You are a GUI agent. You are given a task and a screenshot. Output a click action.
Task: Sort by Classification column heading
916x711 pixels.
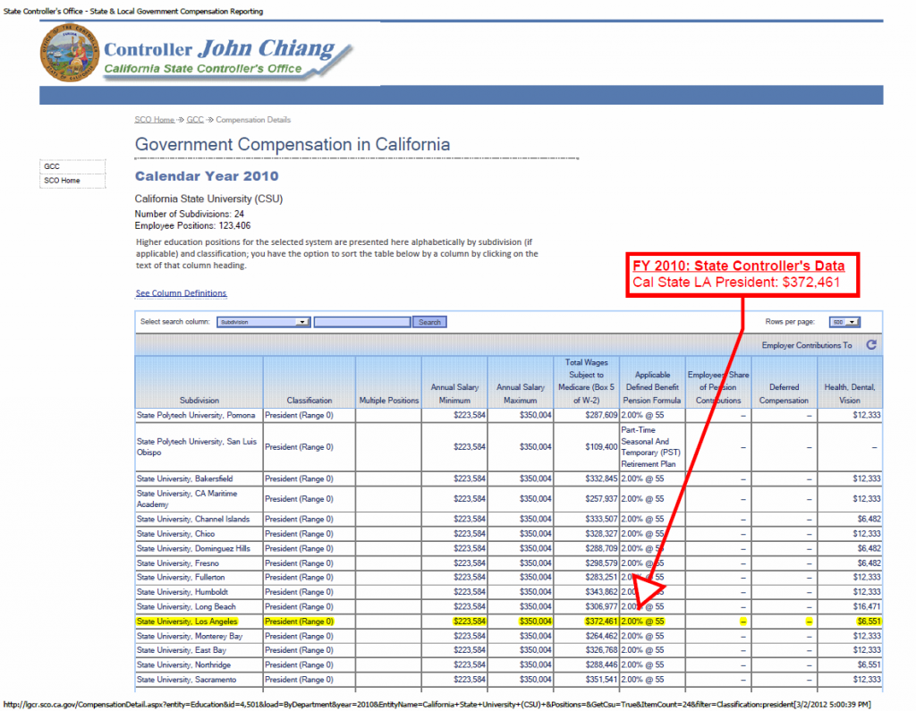pyautogui.click(x=310, y=400)
